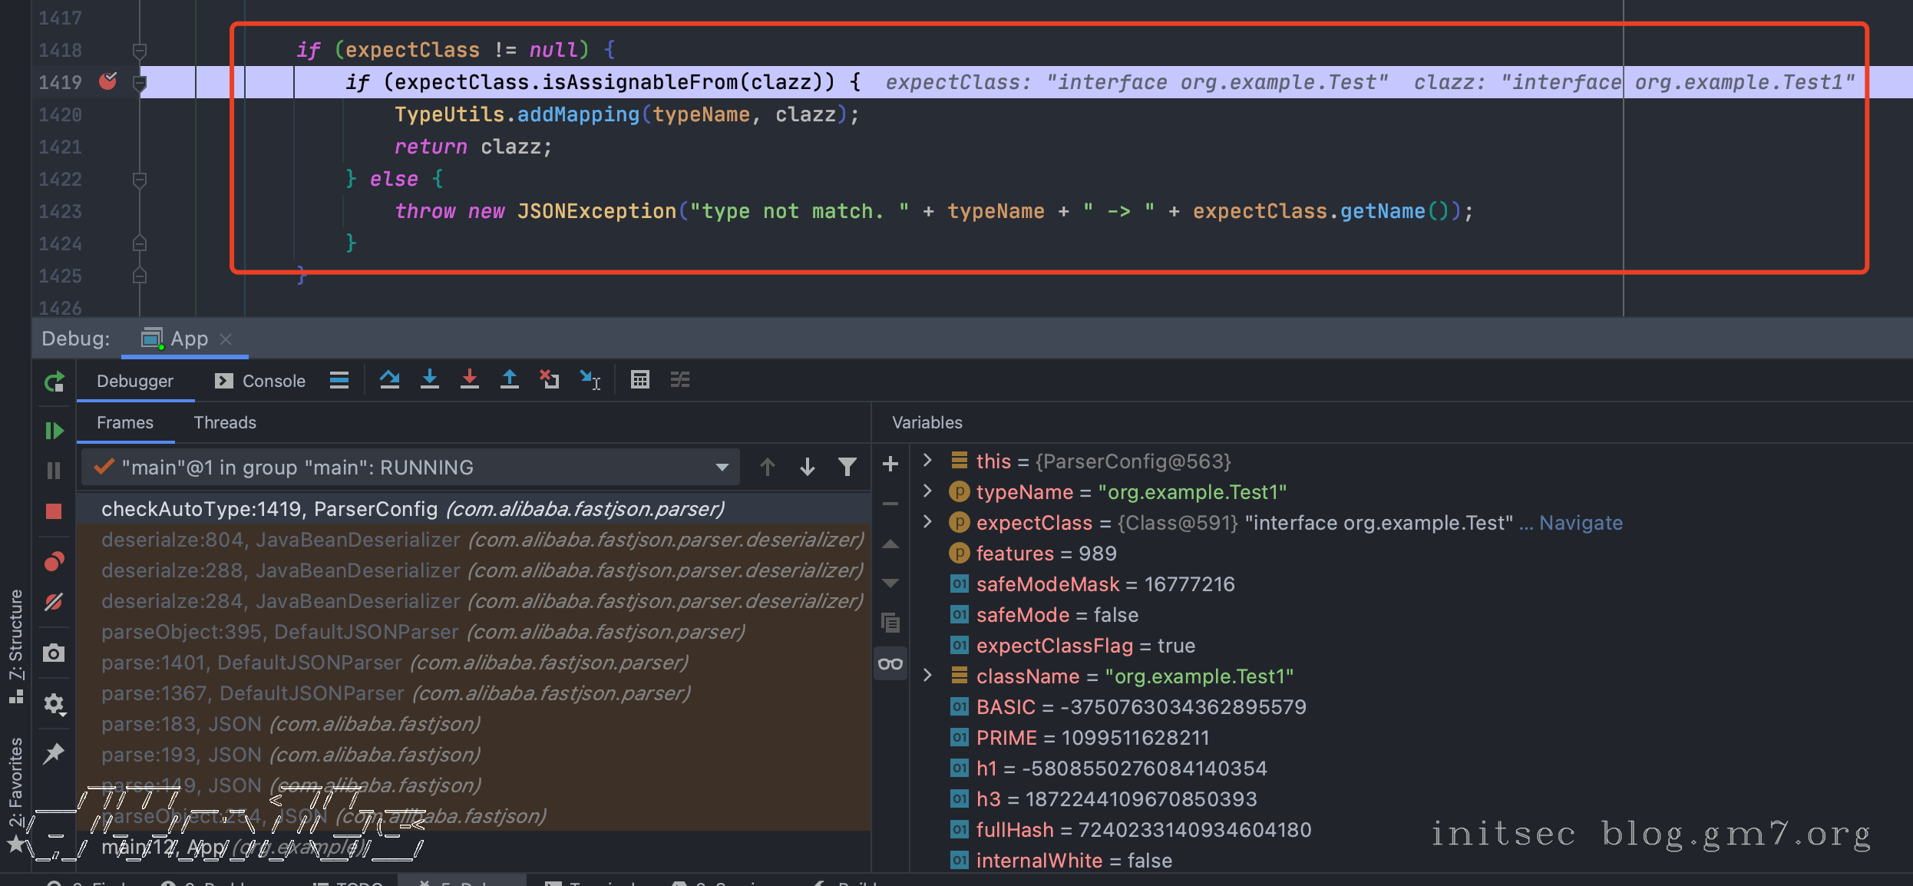Stop the debug session with the red square
This screenshot has height=886, width=1913.
point(54,511)
